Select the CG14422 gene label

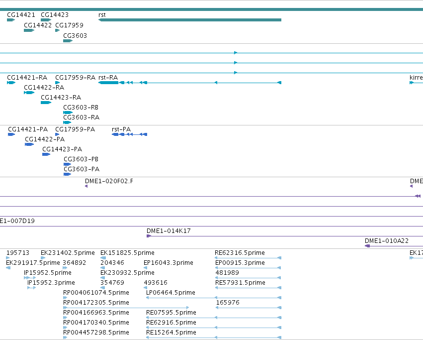coord(38,25)
